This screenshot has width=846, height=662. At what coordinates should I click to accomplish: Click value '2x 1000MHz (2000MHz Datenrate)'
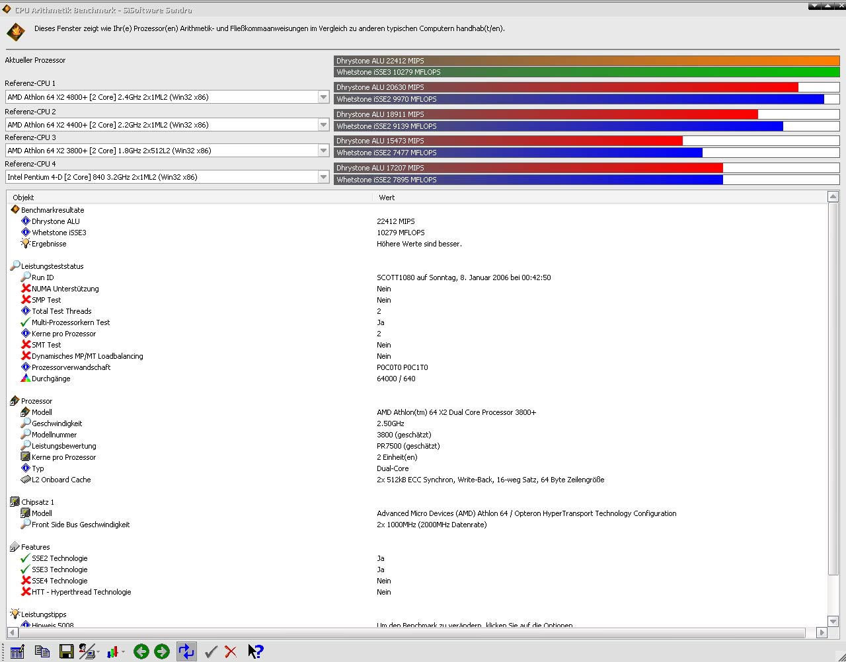click(432, 525)
